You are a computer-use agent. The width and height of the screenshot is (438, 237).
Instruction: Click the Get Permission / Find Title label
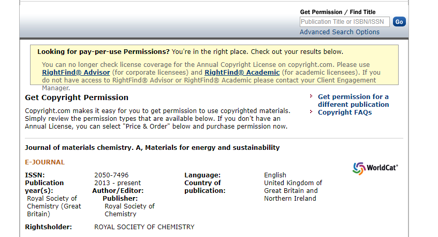(338, 12)
